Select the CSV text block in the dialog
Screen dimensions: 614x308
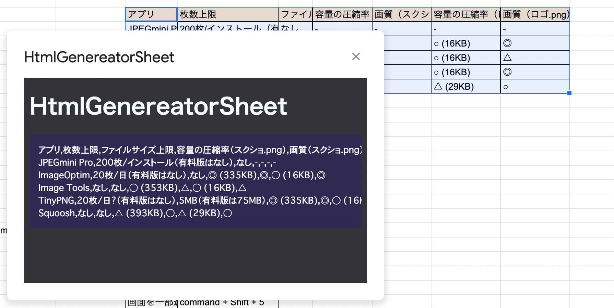click(x=196, y=181)
